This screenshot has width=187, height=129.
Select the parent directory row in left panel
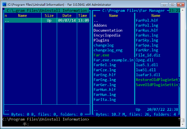click(47, 21)
